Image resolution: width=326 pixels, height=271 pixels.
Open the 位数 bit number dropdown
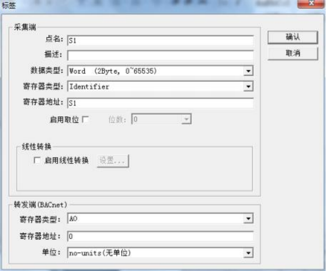coord(186,119)
